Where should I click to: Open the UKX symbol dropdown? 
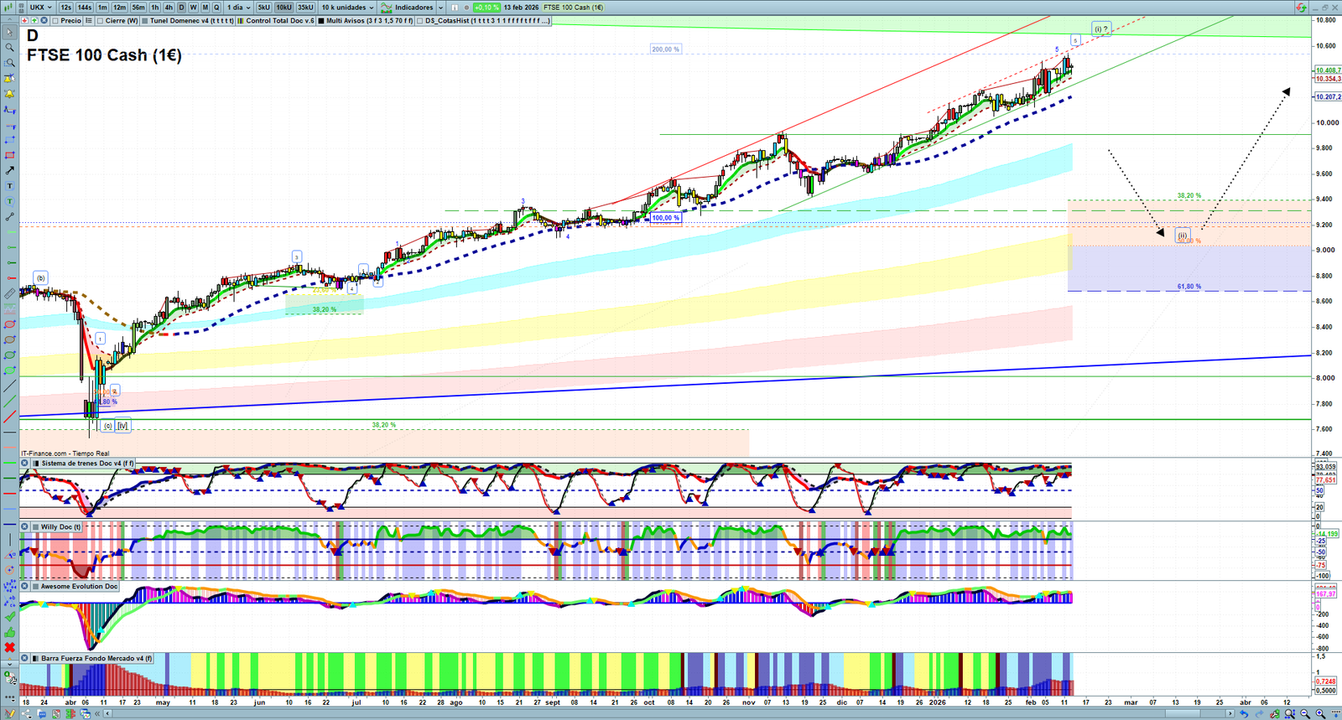40,8
